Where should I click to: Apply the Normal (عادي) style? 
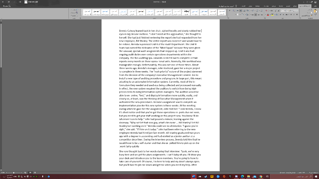[x=222, y=12]
